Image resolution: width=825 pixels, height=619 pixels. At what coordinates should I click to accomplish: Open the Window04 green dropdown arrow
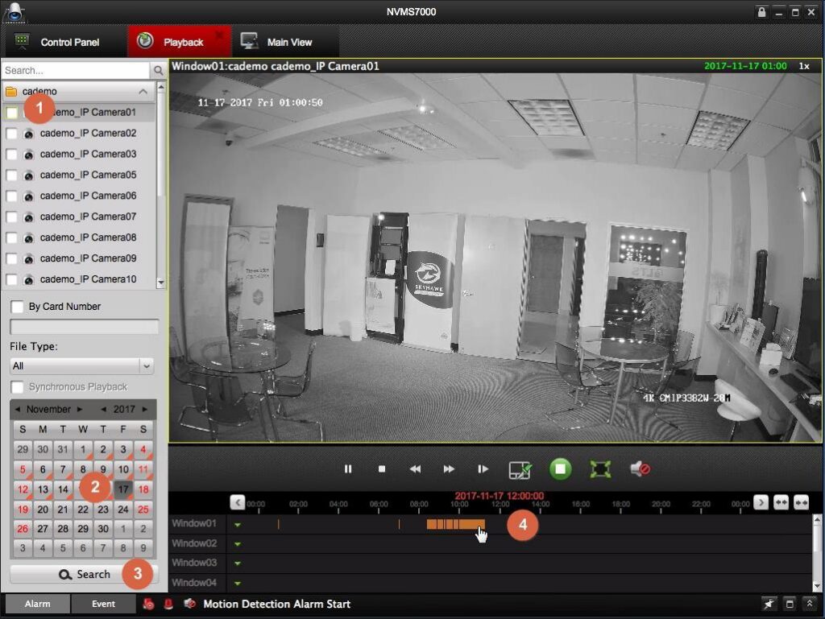coord(238,584)
